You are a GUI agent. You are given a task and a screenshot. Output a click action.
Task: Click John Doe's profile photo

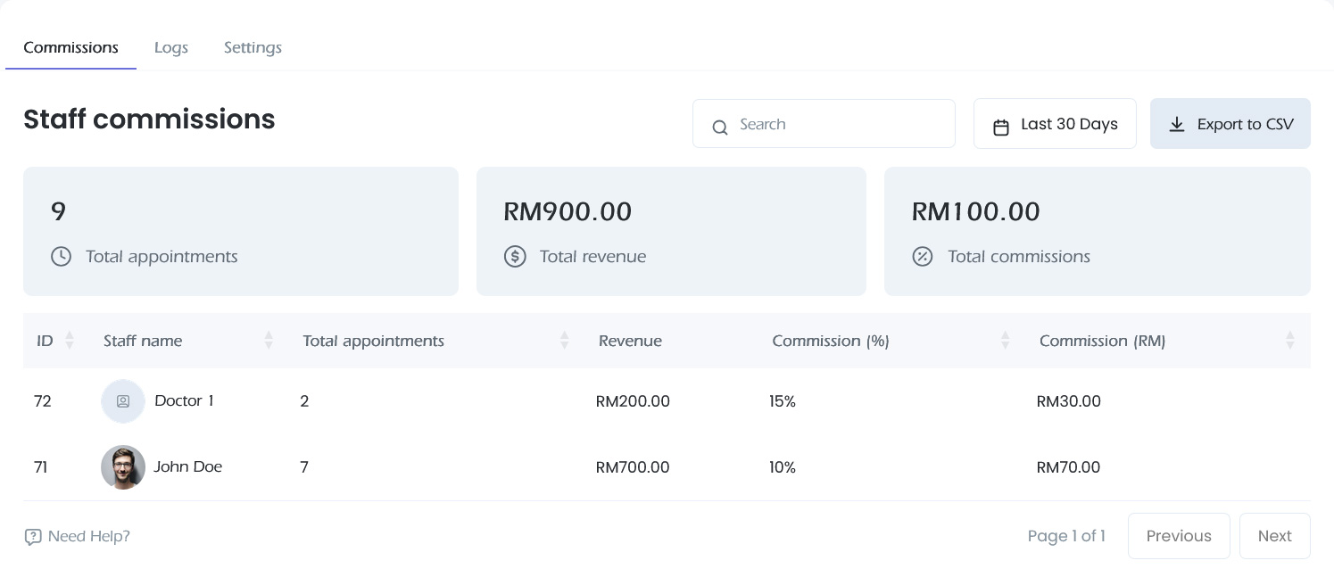pyautogui.click(x=123, y=467)
